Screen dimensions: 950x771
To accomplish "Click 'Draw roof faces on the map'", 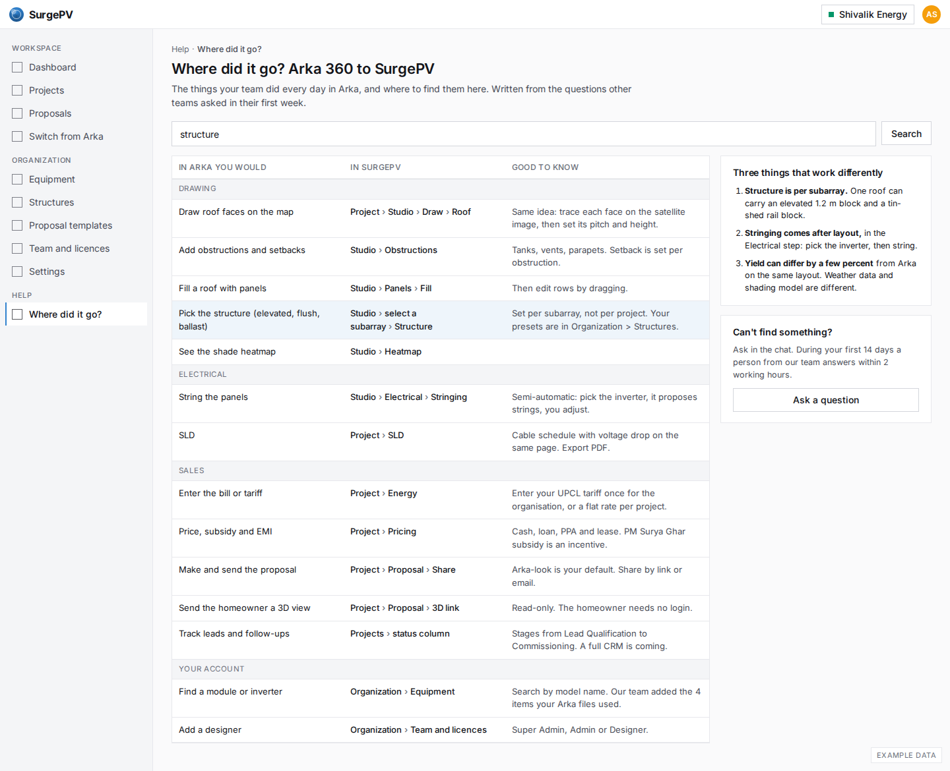I will 236,212.
